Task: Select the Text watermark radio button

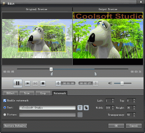Action: pyautogui.click(x=5, y=107)
